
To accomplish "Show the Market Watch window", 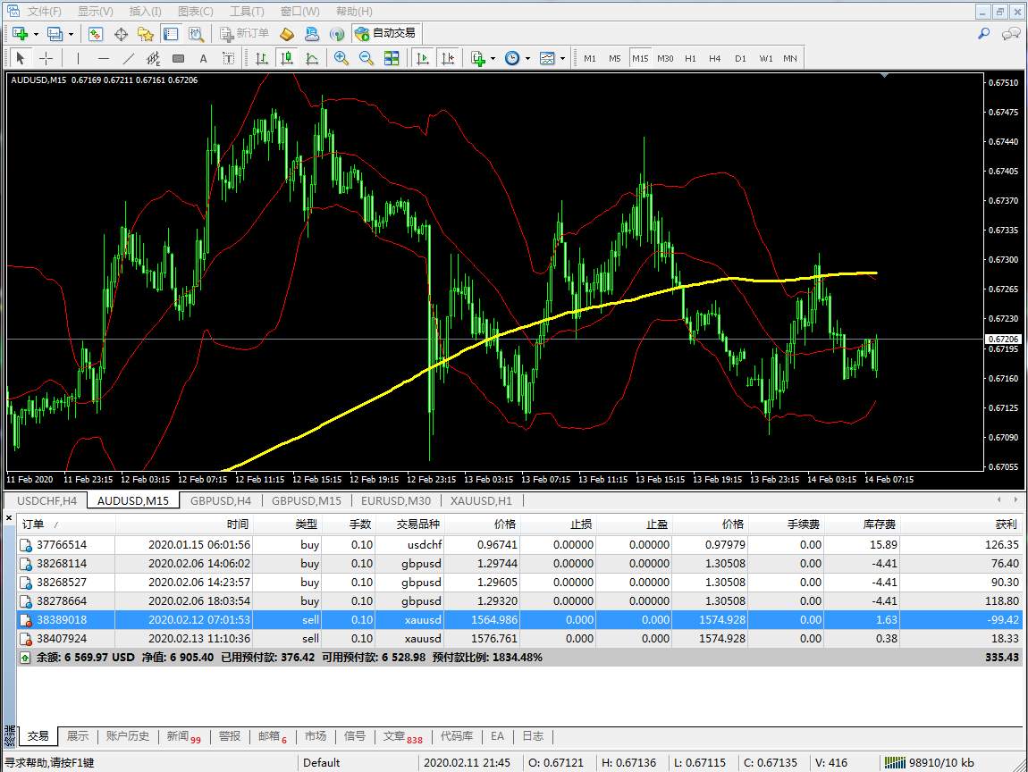I will point(96,33).
